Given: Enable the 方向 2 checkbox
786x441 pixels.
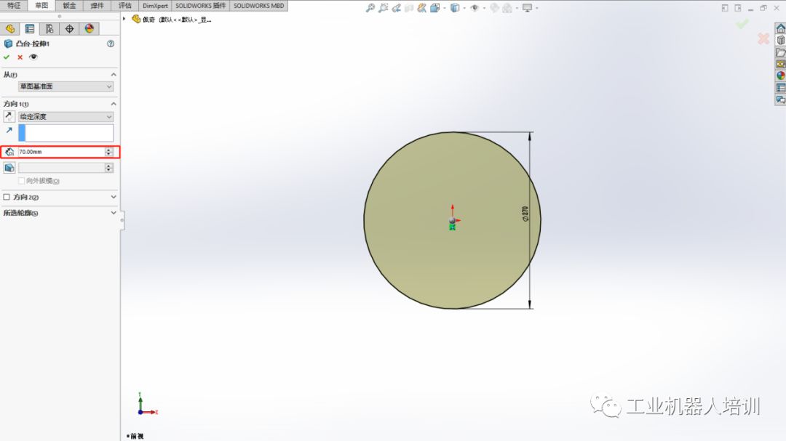Looking at the screenshot, I should click(x=7, y=197).
